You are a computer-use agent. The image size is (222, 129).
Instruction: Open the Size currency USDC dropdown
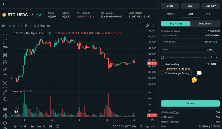[212, 49]
